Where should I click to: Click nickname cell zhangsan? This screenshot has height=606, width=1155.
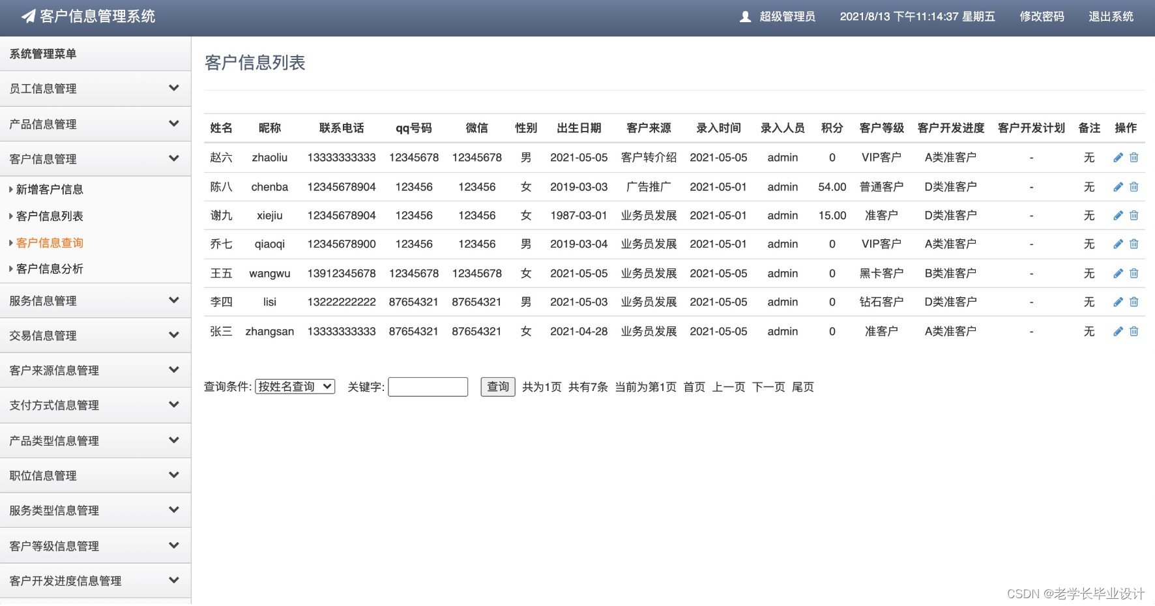pyautogui.click(x=270, y=332)
